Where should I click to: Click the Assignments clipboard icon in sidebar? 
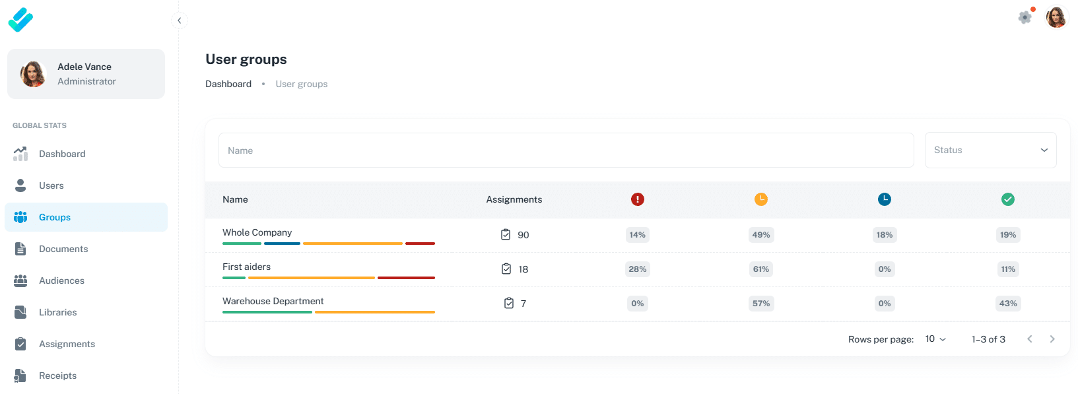pos(20,344)
